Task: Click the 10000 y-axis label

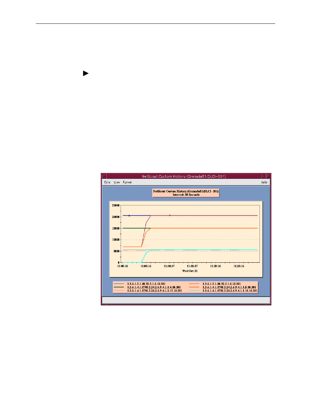Action: (x=116, y=240)
